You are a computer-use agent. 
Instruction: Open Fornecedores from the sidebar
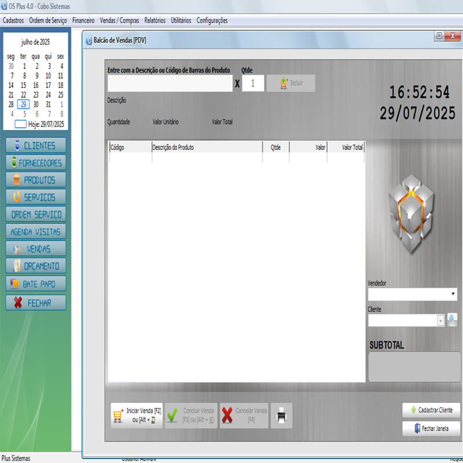click(36, 163)
